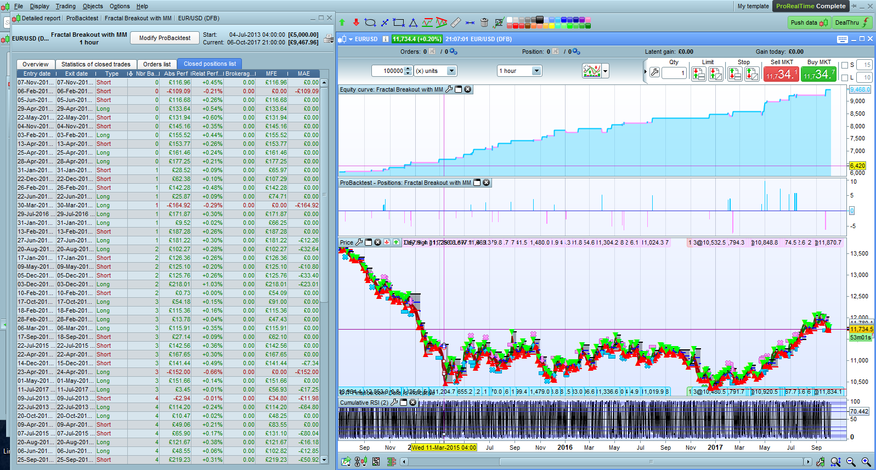Select the rectangle drawing tool
Viewport: 876px width, 470px height.
(399, 22)
